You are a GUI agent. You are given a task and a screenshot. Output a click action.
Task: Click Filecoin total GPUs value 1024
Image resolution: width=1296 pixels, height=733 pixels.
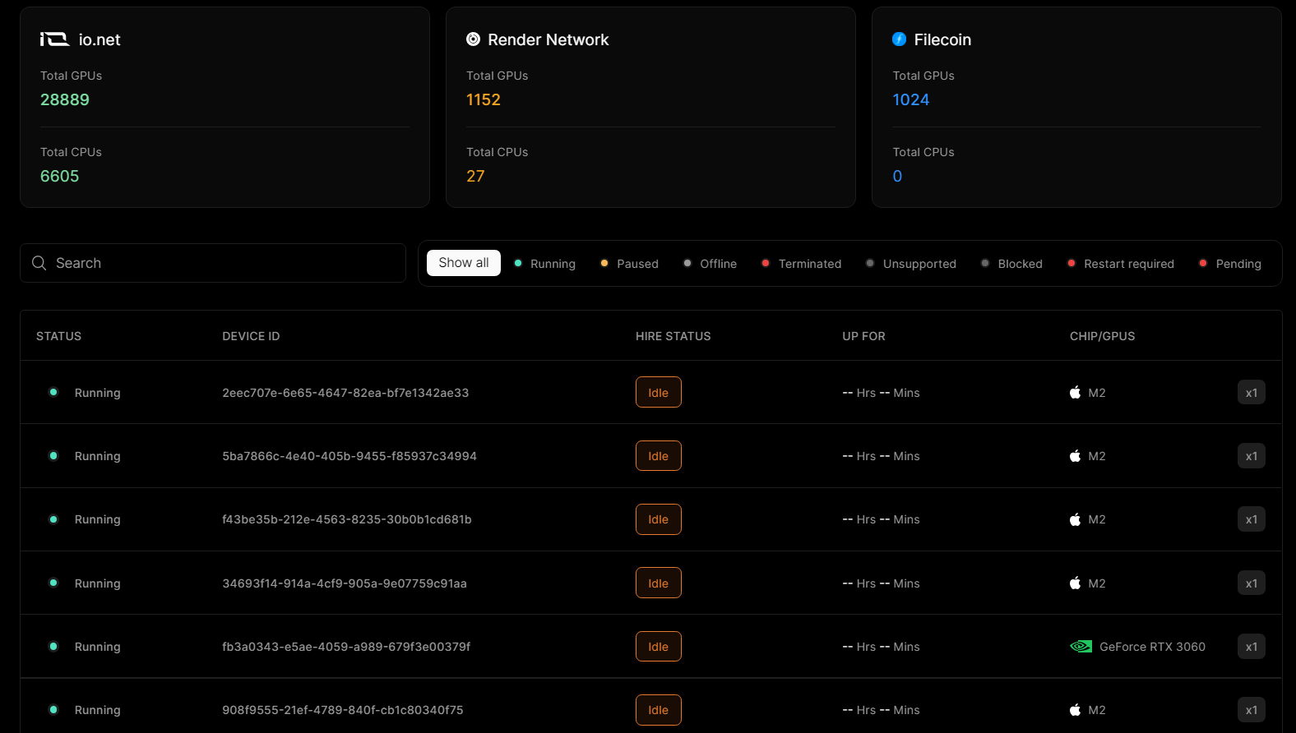911,99
